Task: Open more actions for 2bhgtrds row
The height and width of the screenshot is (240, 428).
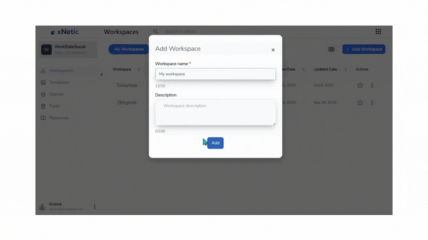Action: click(x=372, y=103)
